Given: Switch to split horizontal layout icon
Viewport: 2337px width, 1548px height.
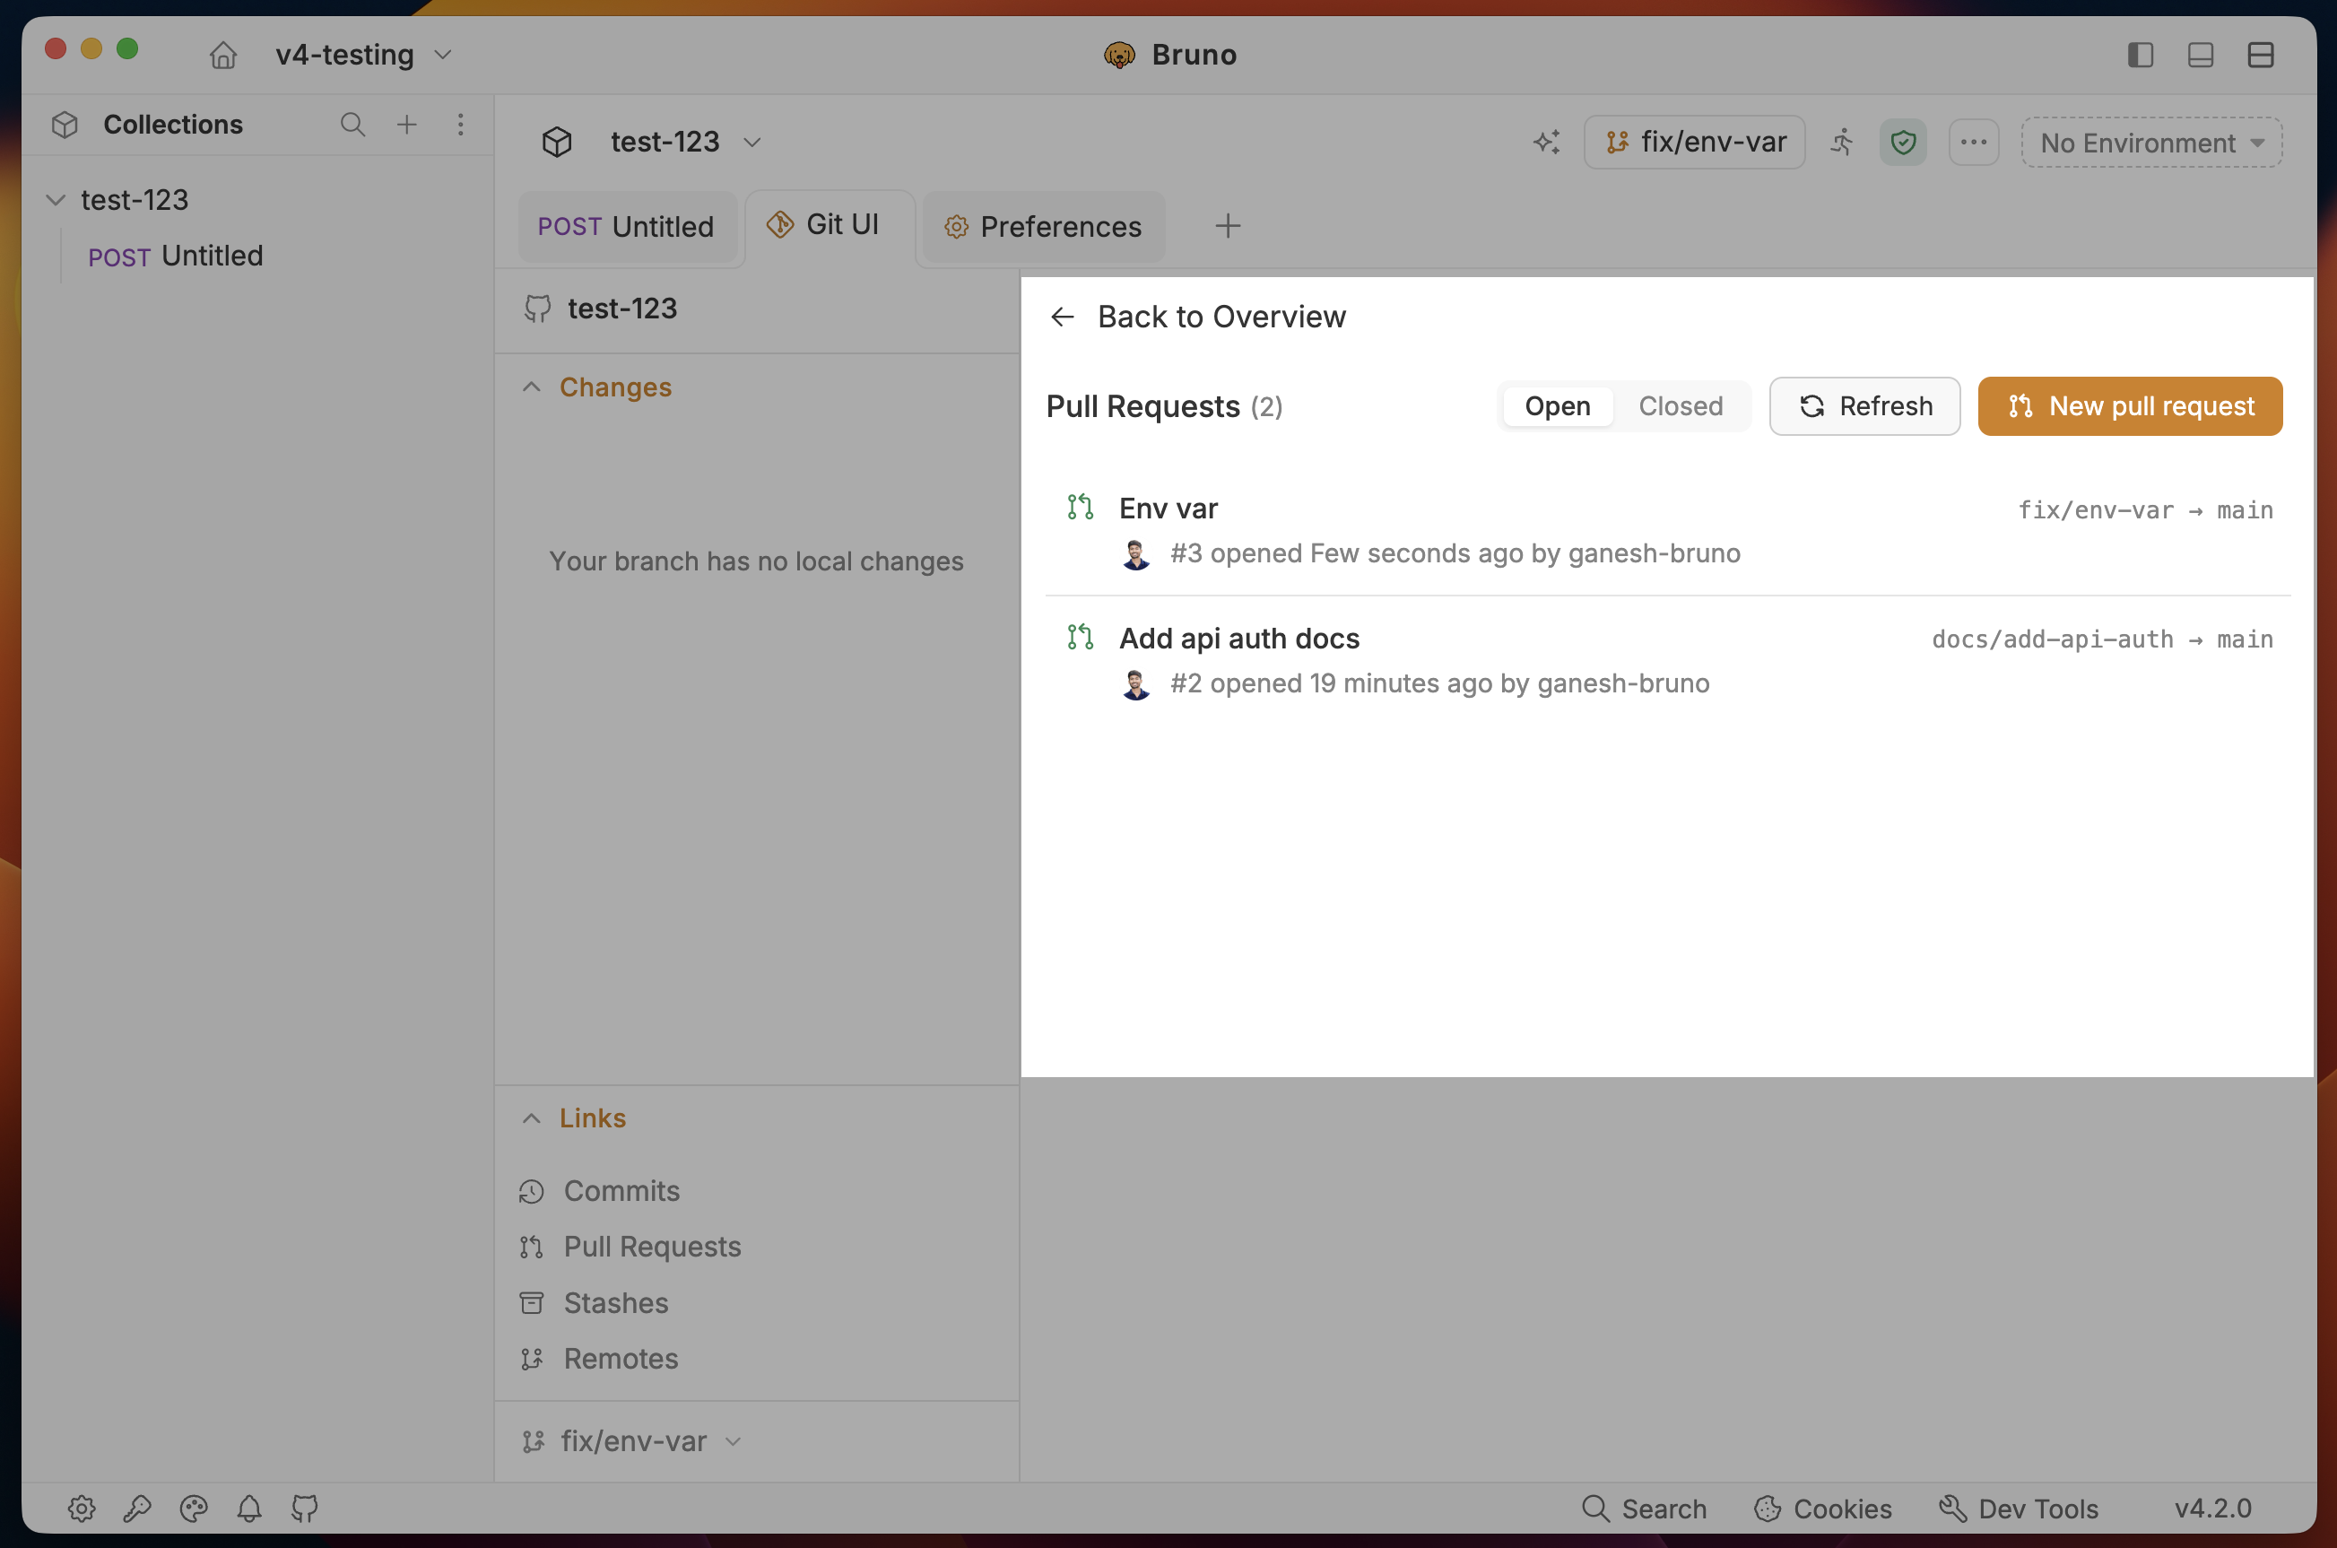Looking at the screenshot, I should [2260, 55].
